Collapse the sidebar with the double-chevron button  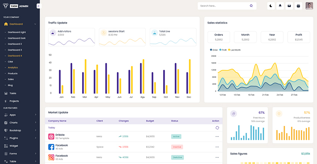[x=39, y=6]
